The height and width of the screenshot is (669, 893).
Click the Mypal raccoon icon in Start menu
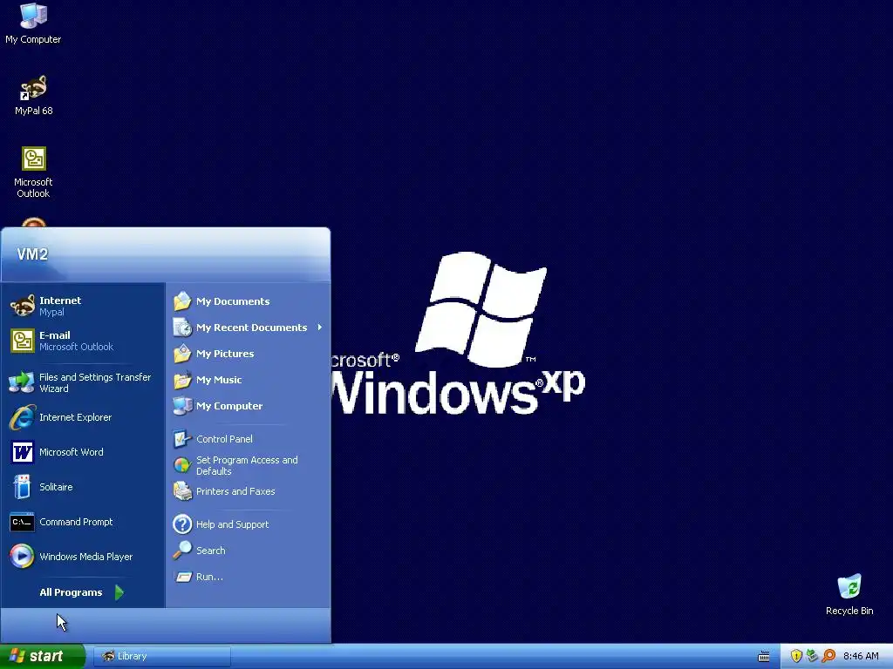(22, 306)
